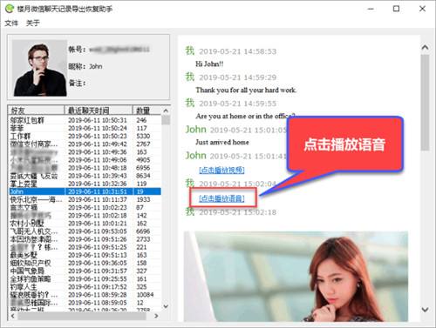Click the time cell 2019-06-11 10:32:36

(x=98, y=184)
